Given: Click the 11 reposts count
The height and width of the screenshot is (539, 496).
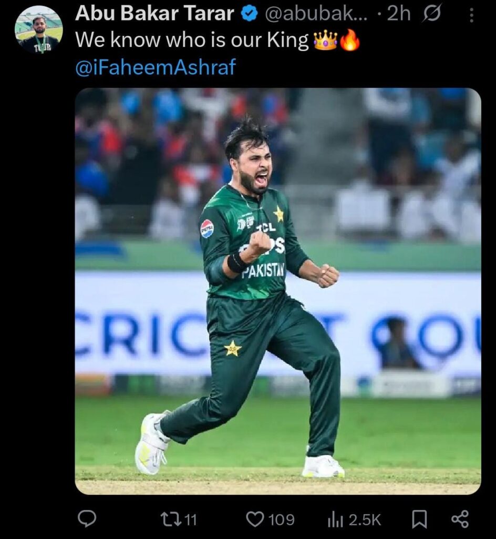Looking at the screenshot, I should coord(191,520).
